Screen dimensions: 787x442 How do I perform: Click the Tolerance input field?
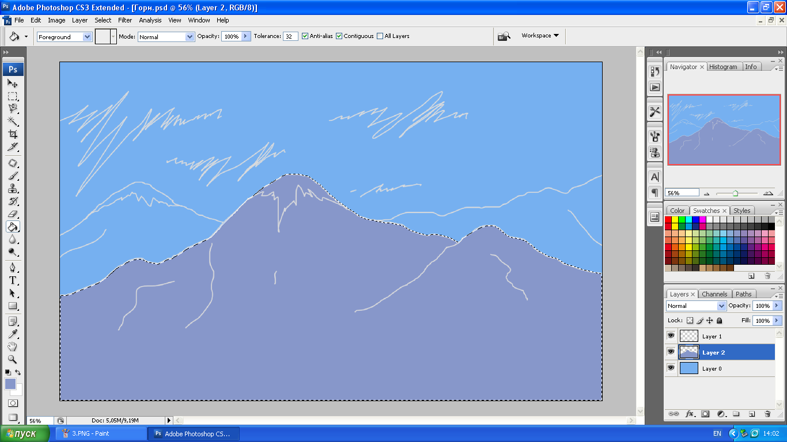click(290, 36)
